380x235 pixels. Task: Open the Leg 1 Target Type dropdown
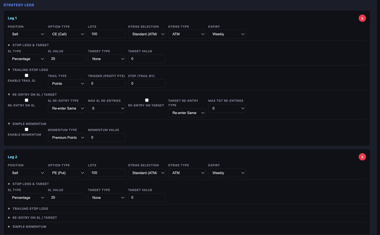pos(106,59)
